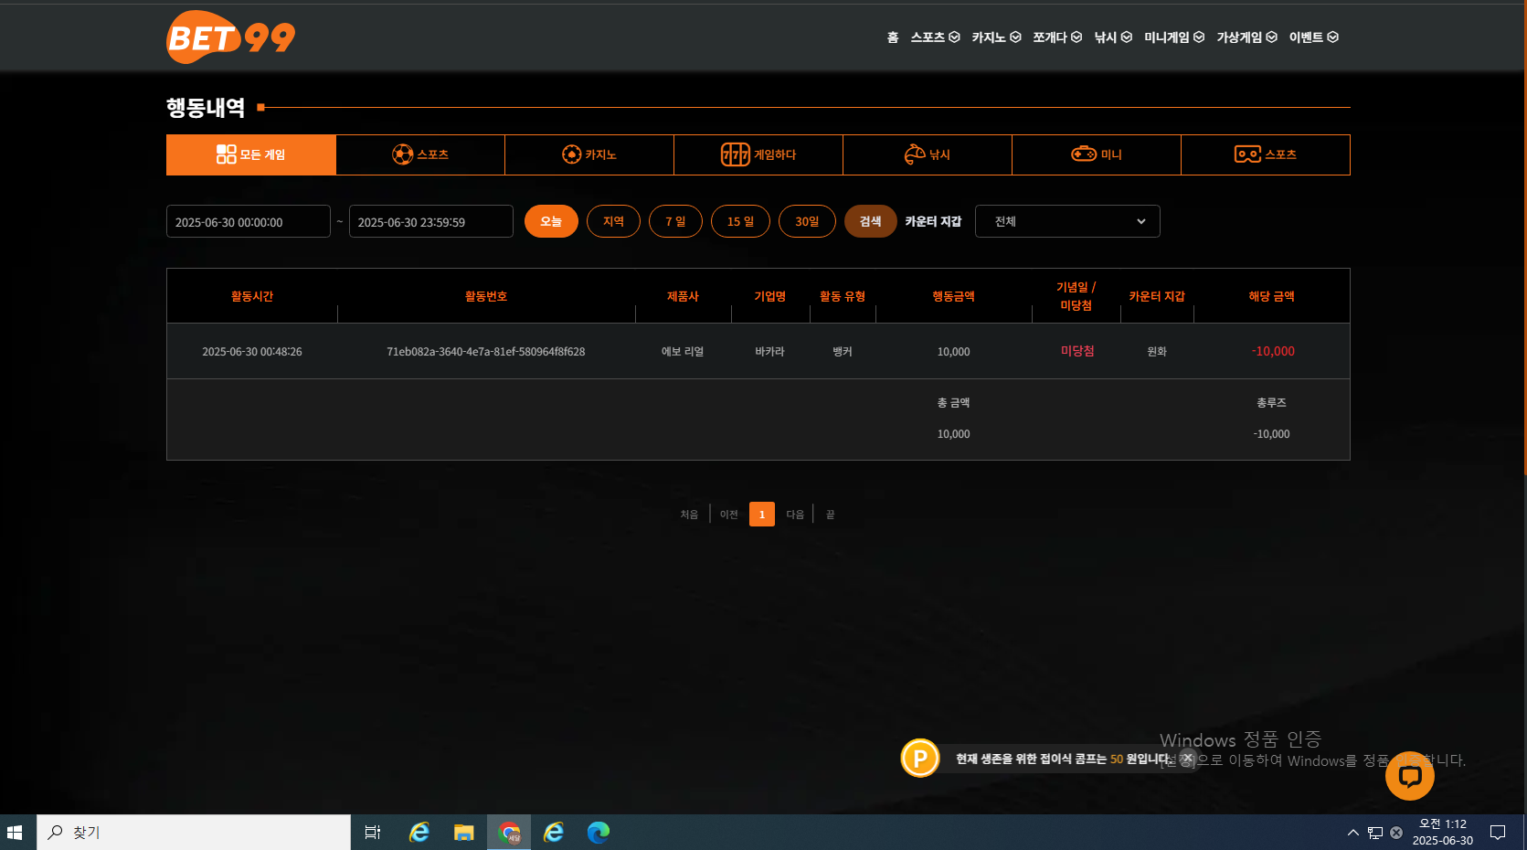Open the orange live chat bubble
This screenshot has height=850, width=1527.
(1409, 776)
